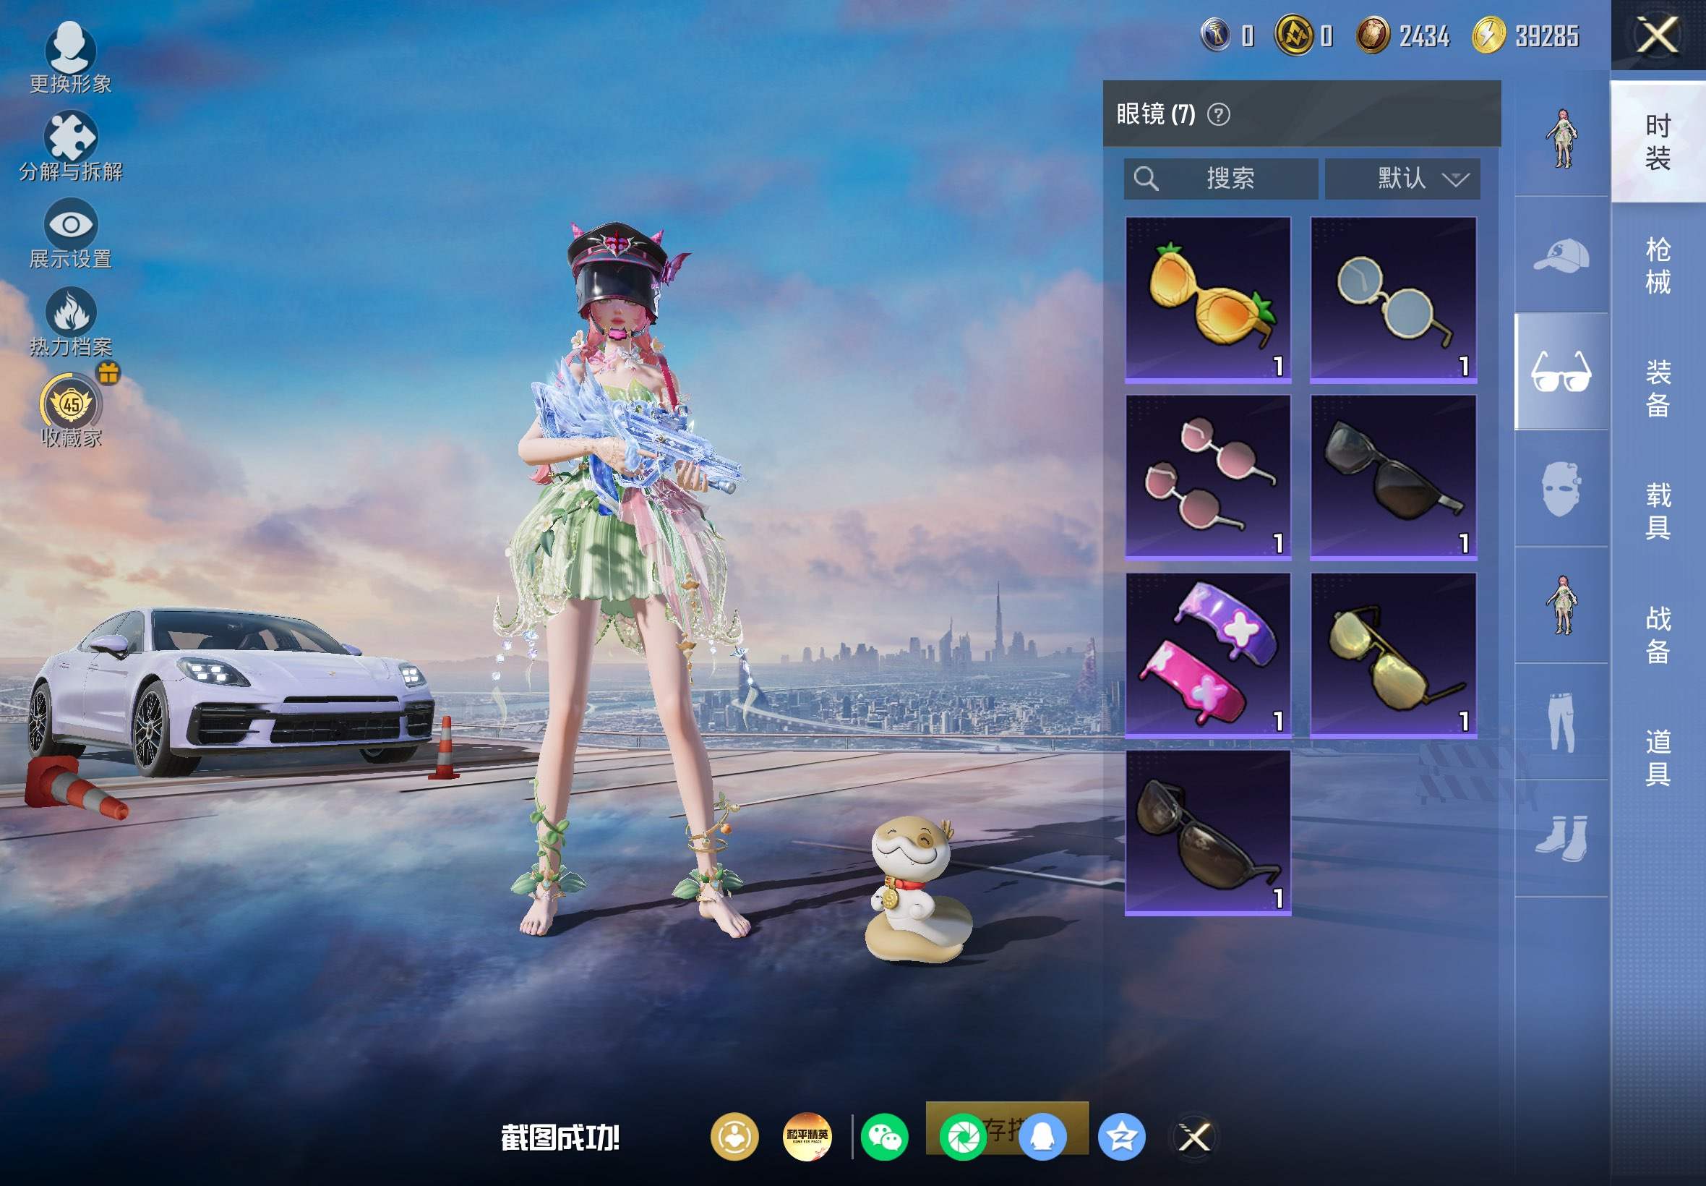Viewport: 1706px width, 1186px height.
Task: Click the gift box icon above 收藏家
Action: pyautogui.click(x=108, y=373)
